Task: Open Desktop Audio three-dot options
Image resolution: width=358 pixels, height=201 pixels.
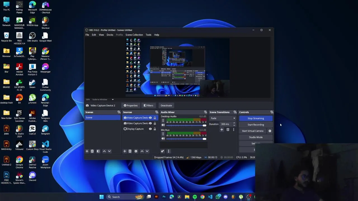Action: tap(163, 121)
